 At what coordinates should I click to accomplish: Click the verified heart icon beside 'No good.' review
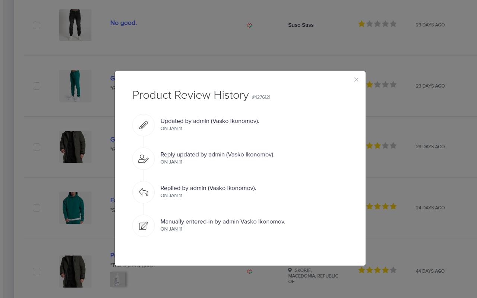(249, 25)
